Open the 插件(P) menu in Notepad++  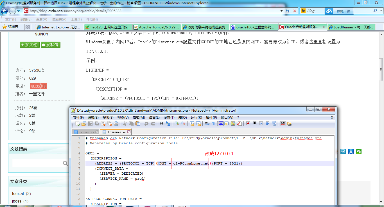211,117
